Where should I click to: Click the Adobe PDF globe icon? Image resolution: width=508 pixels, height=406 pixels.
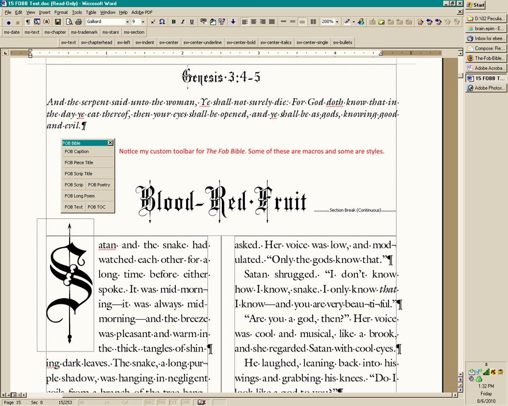pos(361,22)
